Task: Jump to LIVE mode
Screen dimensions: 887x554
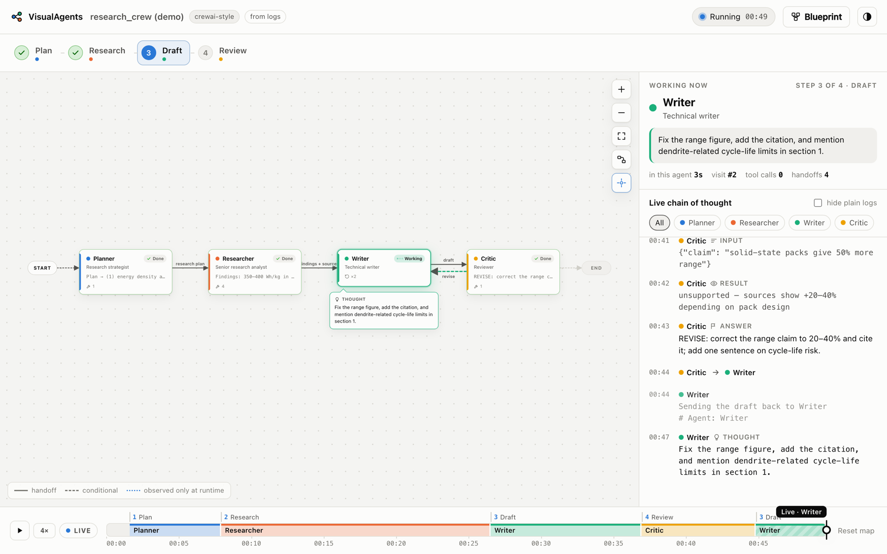Action: pyautogui.click(x=78, y=530)
